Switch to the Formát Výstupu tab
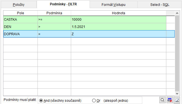 (113, 5)
